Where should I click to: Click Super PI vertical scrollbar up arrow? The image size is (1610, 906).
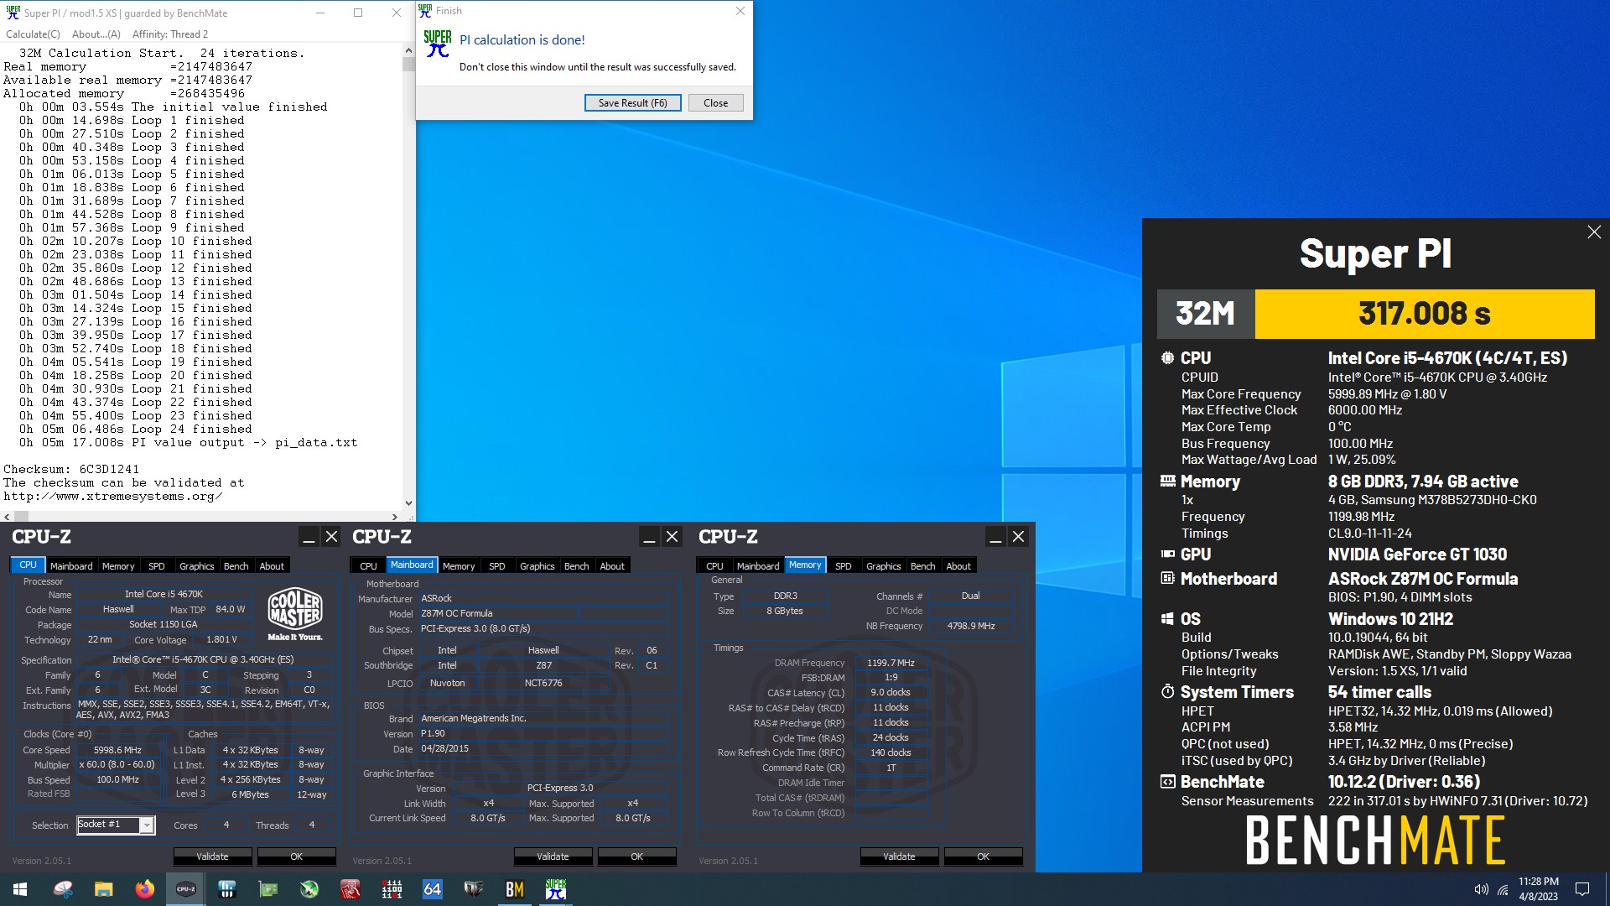click(x=408, y=50)
